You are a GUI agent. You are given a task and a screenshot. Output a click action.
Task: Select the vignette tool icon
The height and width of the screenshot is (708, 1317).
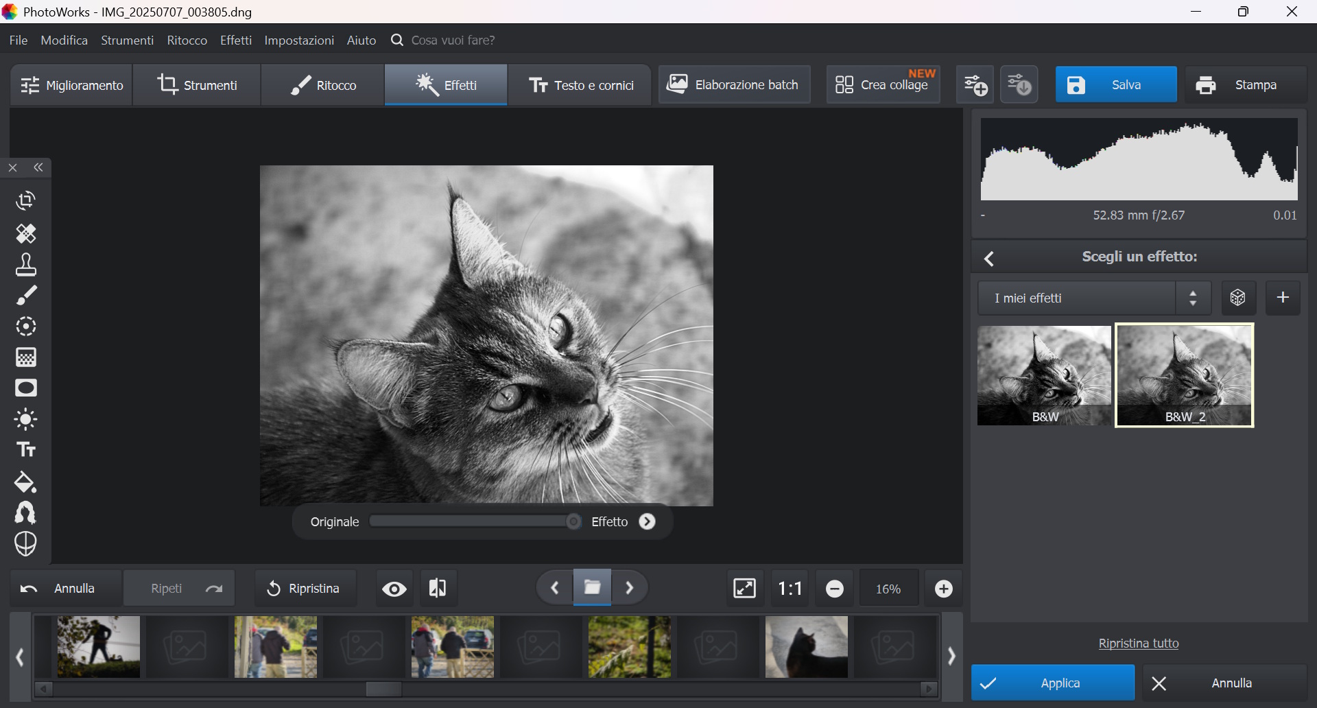tap(26, 388)
